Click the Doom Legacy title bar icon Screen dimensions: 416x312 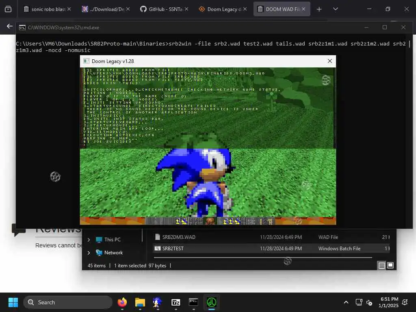pos(86,61)
